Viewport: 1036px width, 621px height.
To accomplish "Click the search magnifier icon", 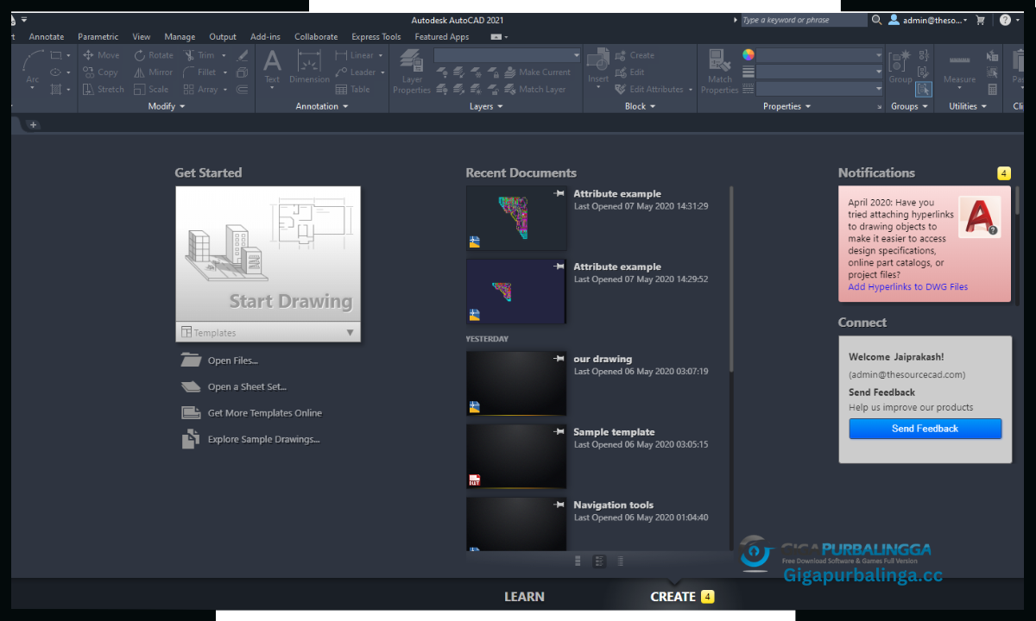I will [876, 20].
